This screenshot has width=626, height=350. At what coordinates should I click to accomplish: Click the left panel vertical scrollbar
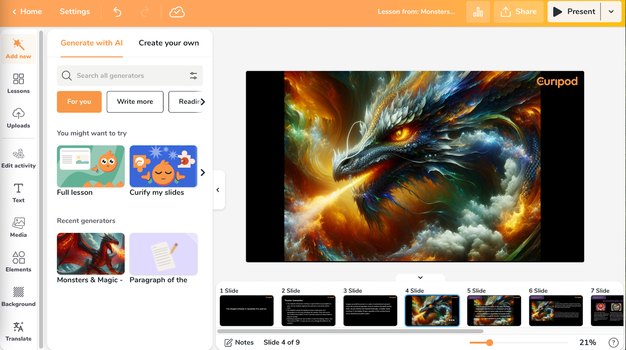click(41, 189)
